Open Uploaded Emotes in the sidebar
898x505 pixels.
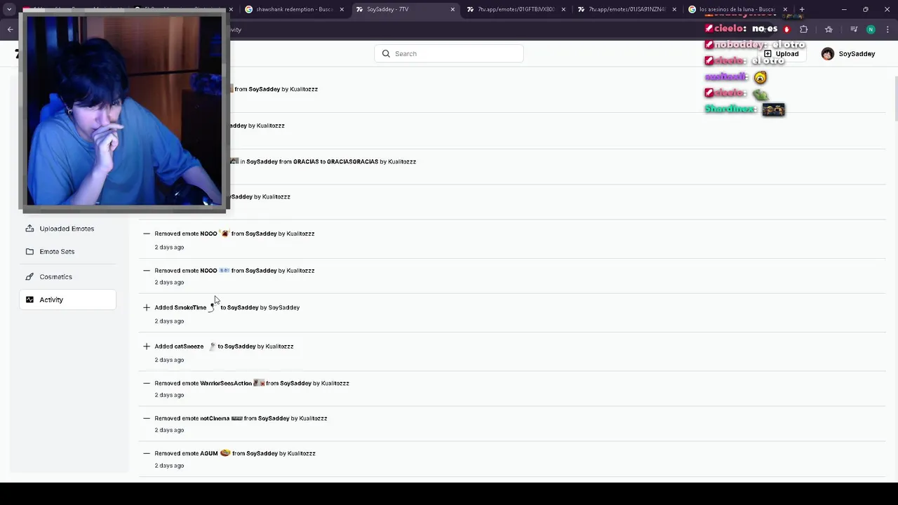tap(67, 229)
